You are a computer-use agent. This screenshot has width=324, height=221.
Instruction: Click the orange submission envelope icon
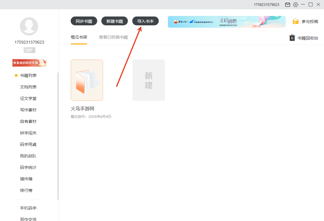point(296,21)
